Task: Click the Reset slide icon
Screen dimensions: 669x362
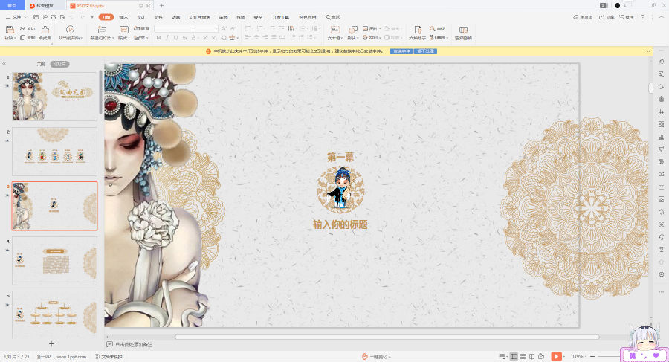Action: (137, 28)
